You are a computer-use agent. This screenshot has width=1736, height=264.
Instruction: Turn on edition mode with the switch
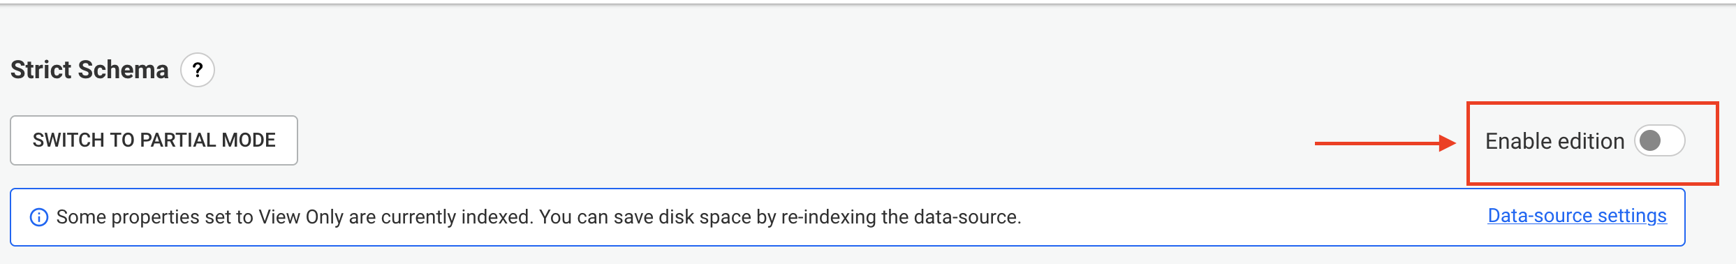coord(1660,141)
